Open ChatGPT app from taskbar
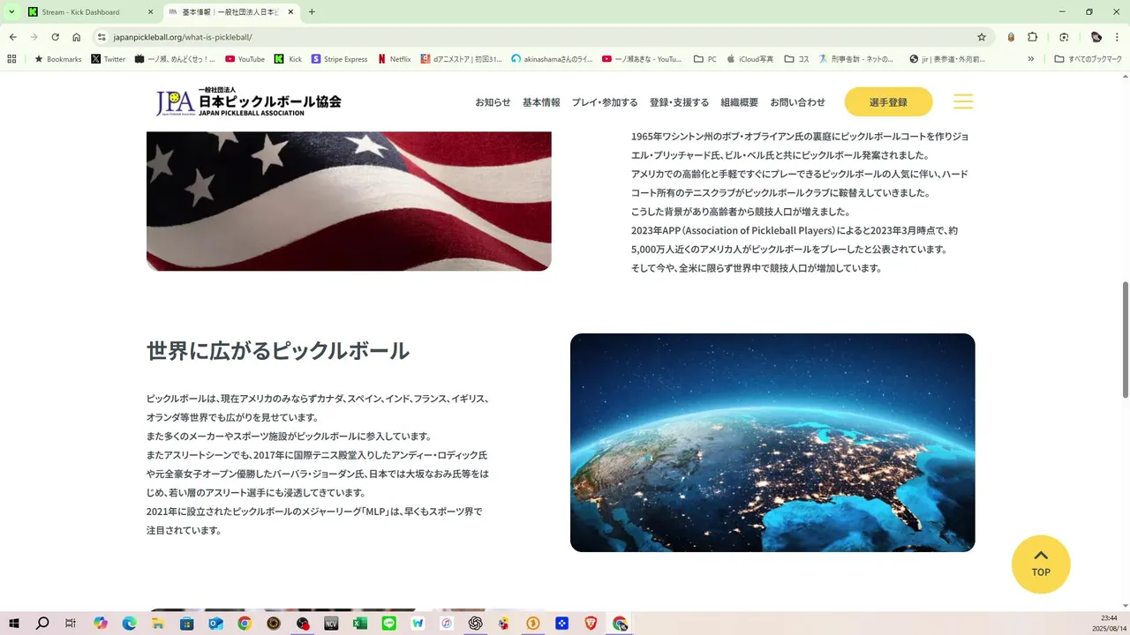Image resolution: width=1130 pixels, height=635 pixels. click(475, 623)
